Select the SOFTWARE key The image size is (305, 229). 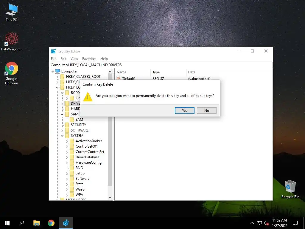pyautogui.click(x=80, y=130)
